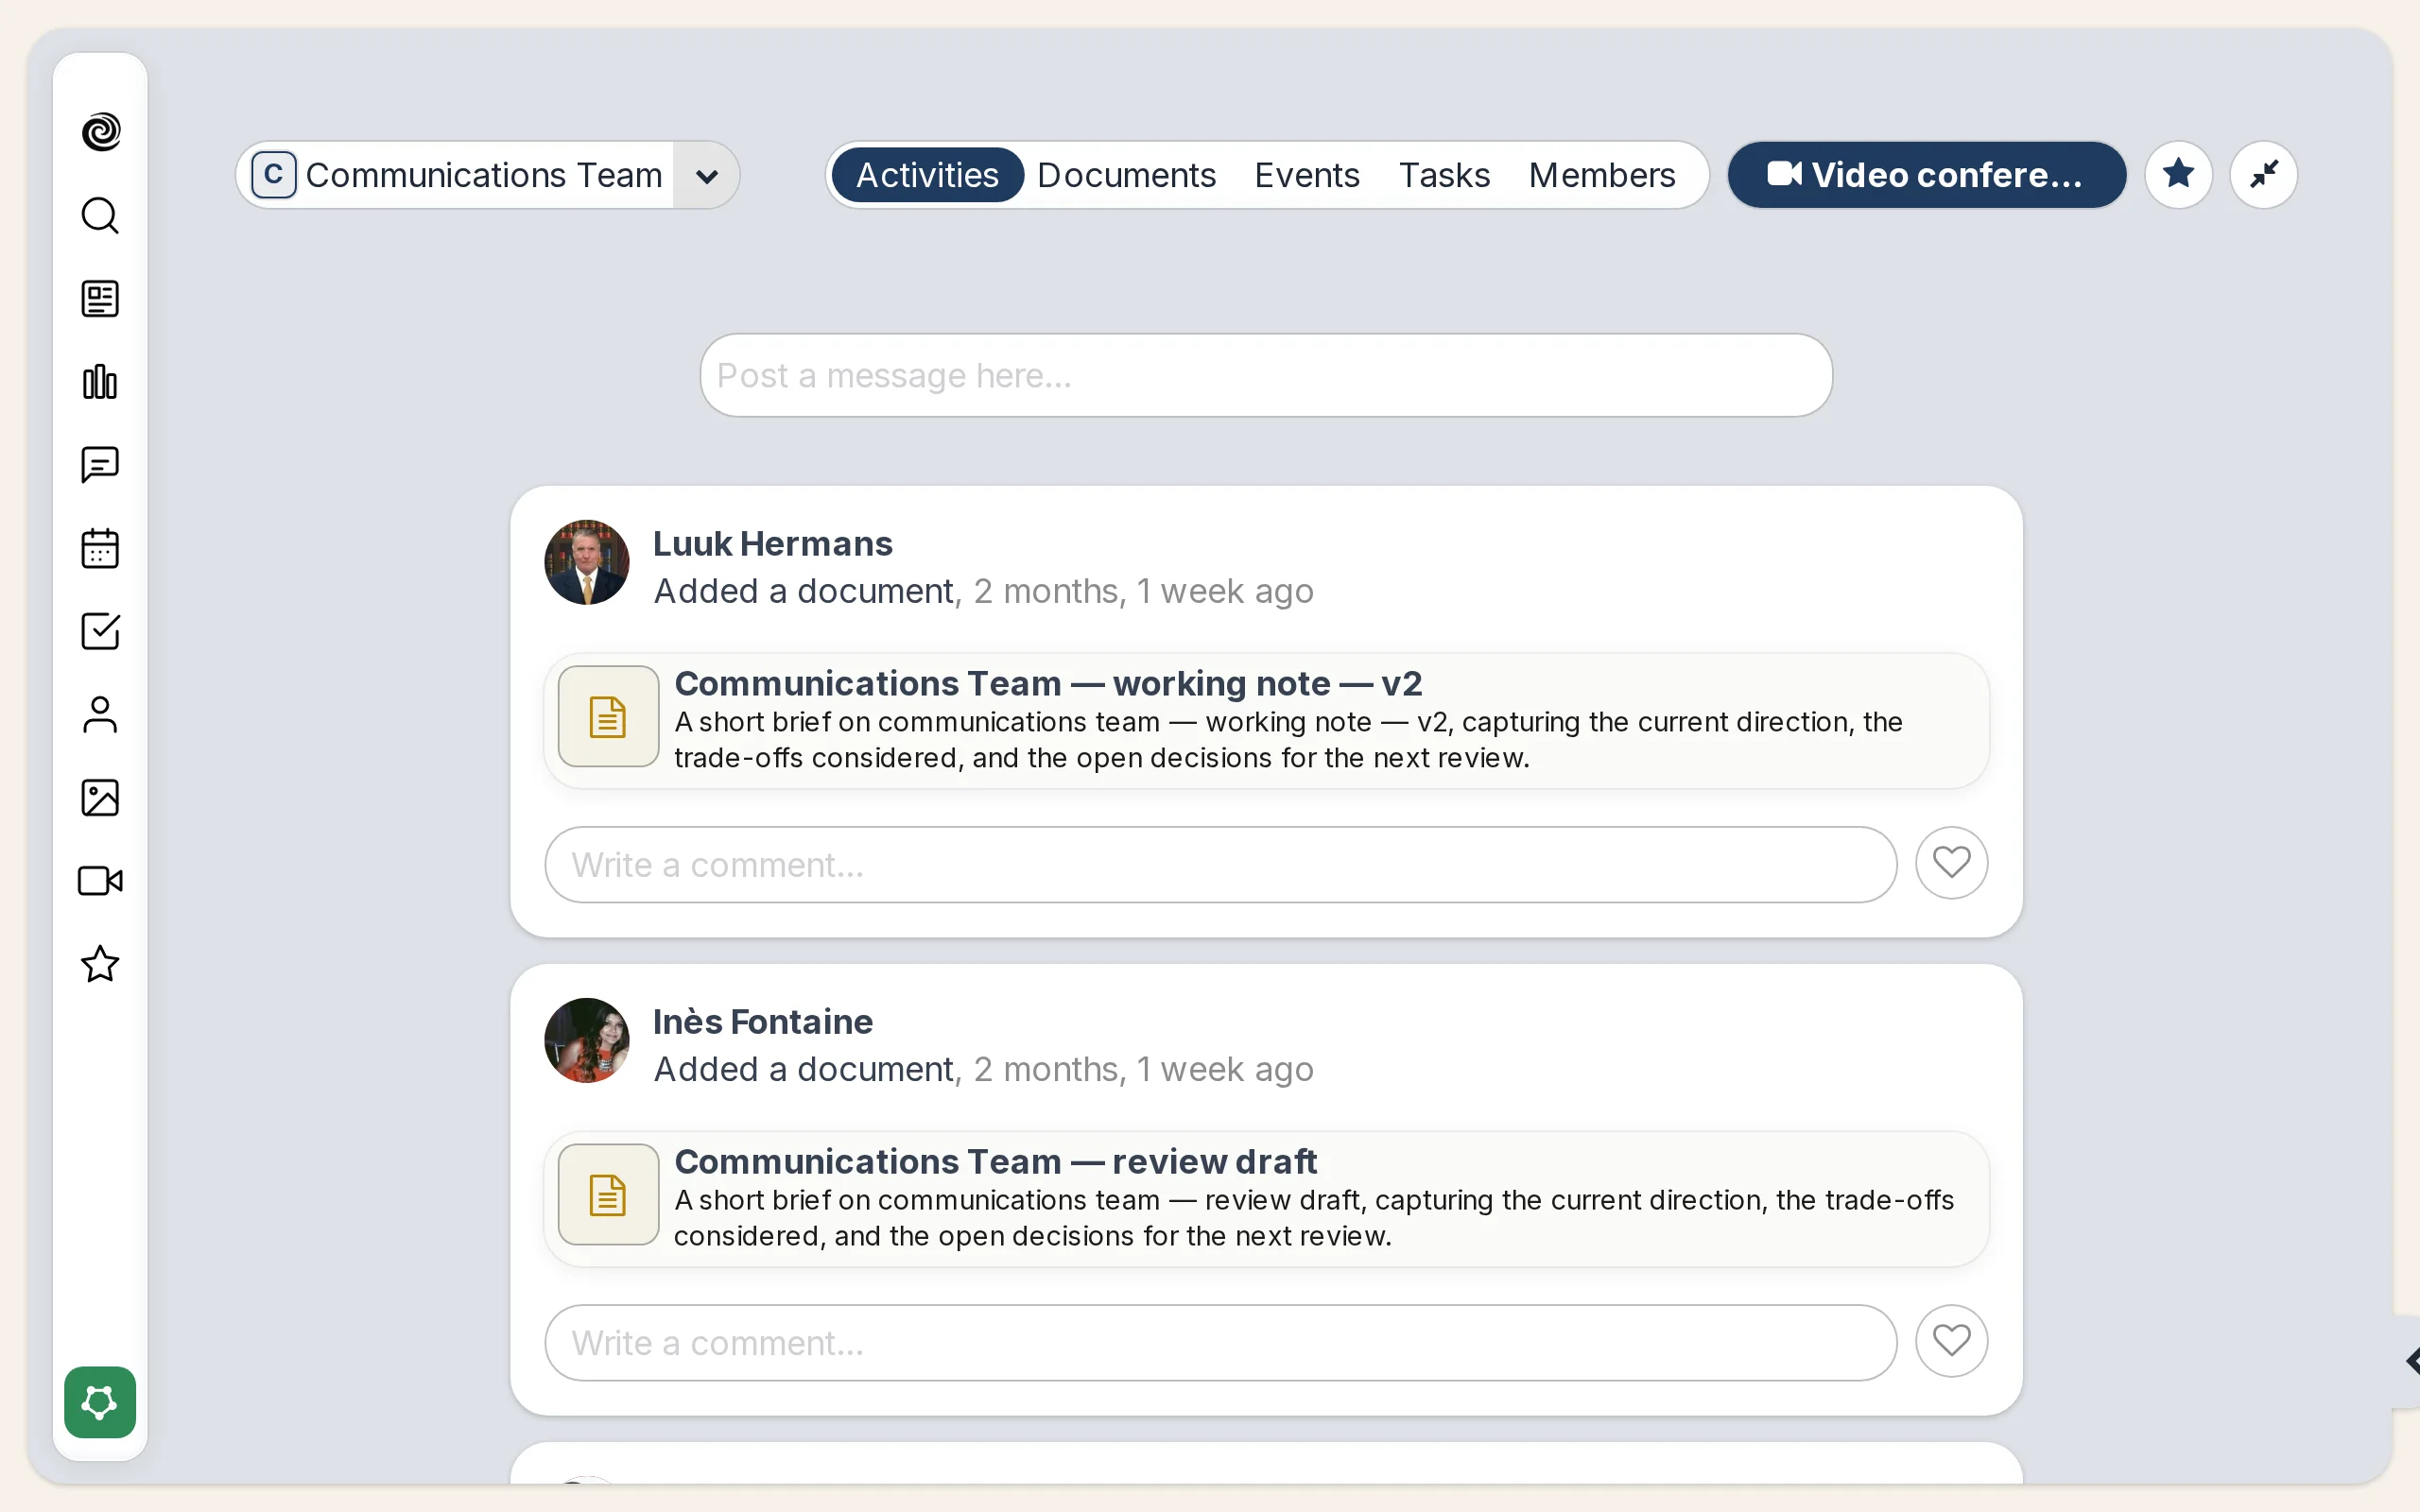Image resolution: width=2420 pixels, height=1512 pixels.
Task: Switch to the Activities tab
Action: click(927, 175)
